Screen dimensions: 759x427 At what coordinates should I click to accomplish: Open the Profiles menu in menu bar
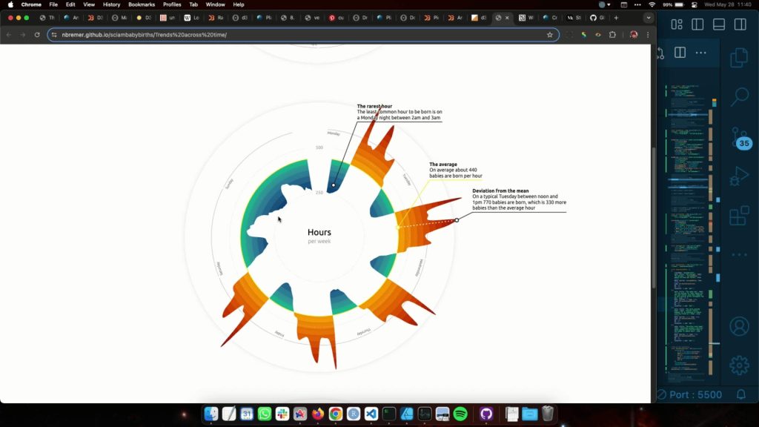[172, 4]
